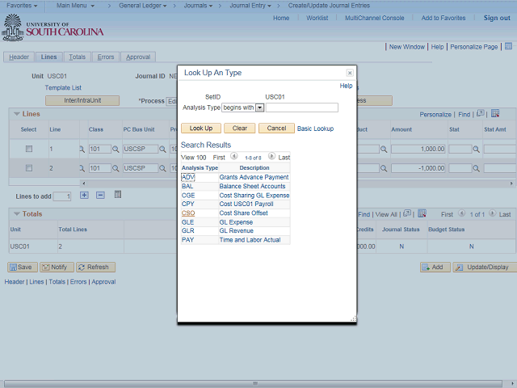Collapse the Lines section
Viewport: 517px width, 388px height.
click(x=16, y=114)
